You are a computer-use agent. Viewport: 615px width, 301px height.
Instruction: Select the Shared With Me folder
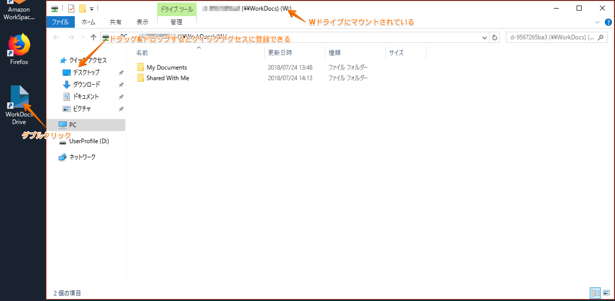pos(168,78)
